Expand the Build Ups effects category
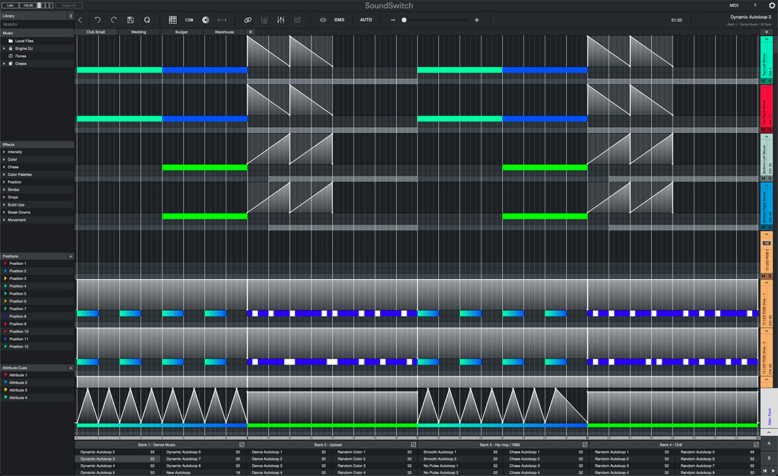The image size is (778, 476). (4, 205)
